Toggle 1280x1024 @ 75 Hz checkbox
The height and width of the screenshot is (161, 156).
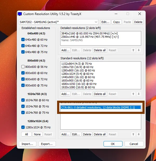23,127
